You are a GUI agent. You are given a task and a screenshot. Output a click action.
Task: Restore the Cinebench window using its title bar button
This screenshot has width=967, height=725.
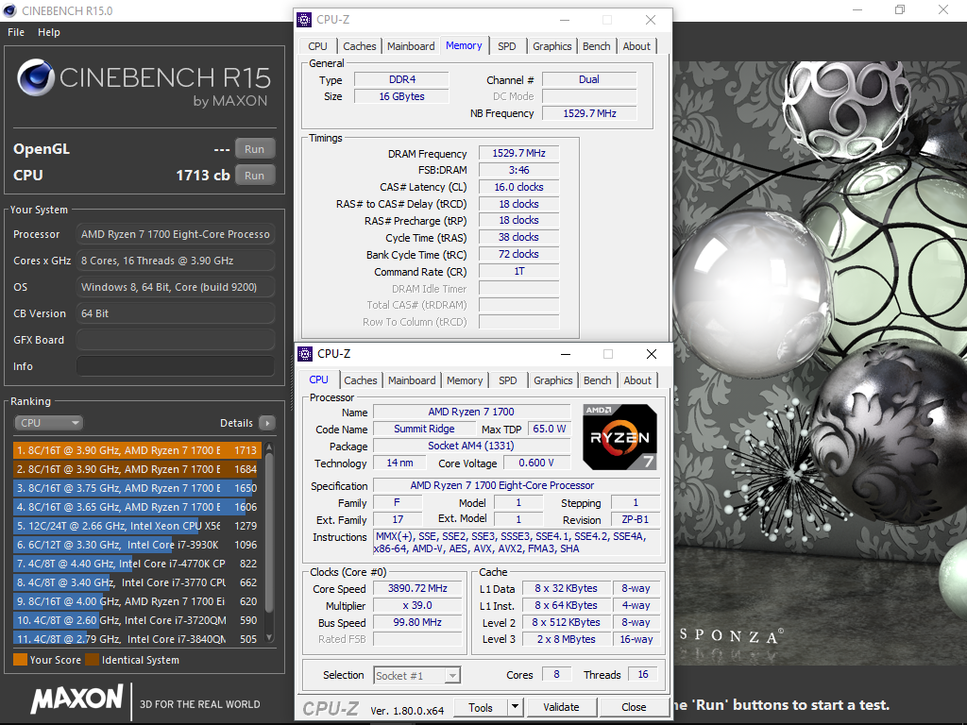coord(900,9)
